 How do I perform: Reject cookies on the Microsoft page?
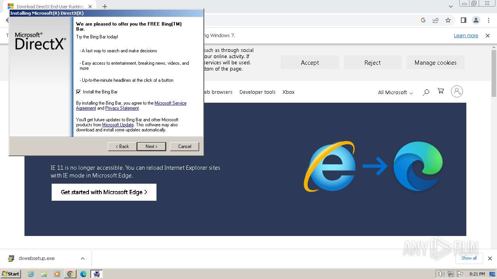point(372,62)
